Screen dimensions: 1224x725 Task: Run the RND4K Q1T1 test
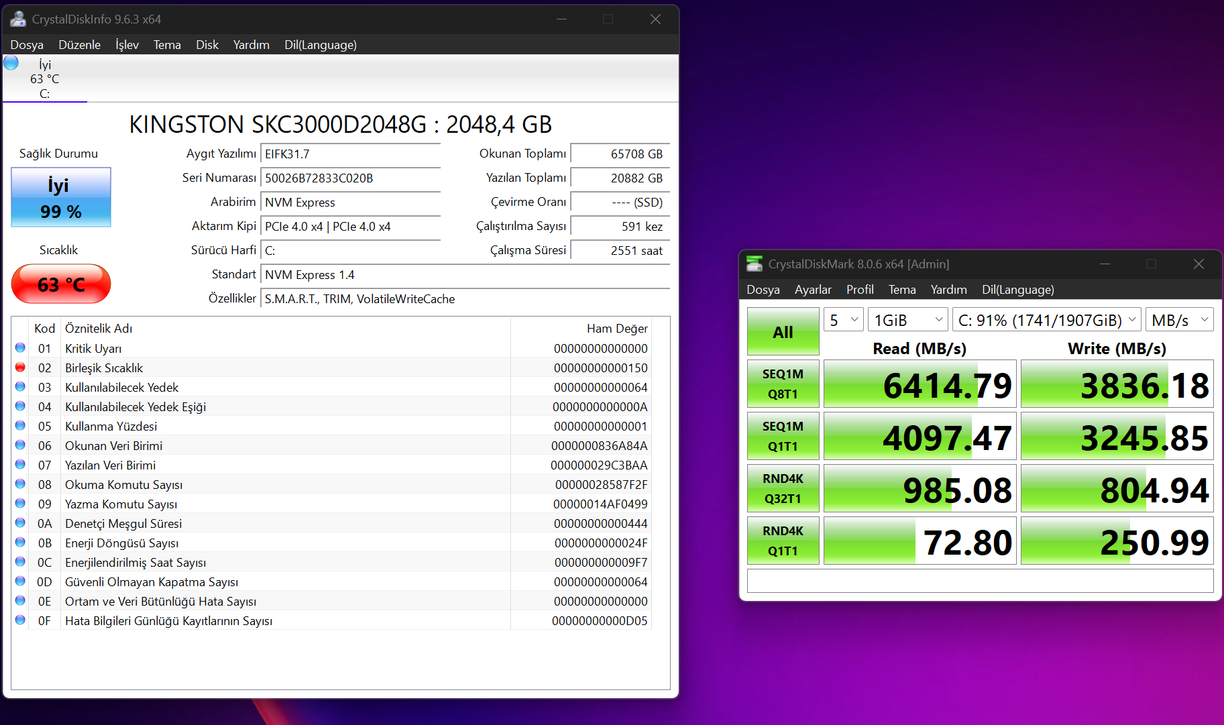783,541
